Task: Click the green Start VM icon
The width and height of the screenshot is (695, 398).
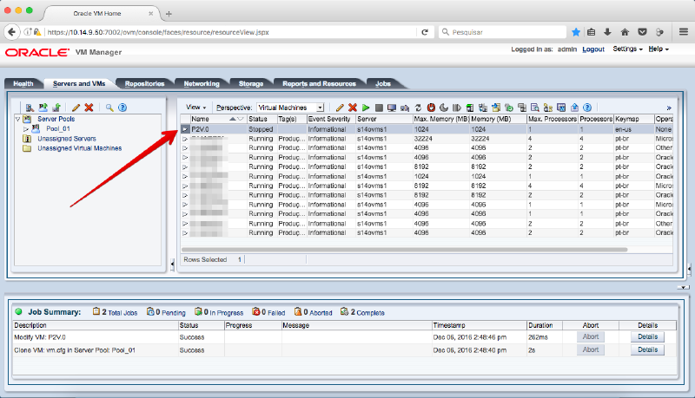Action: tap(366, 108)
